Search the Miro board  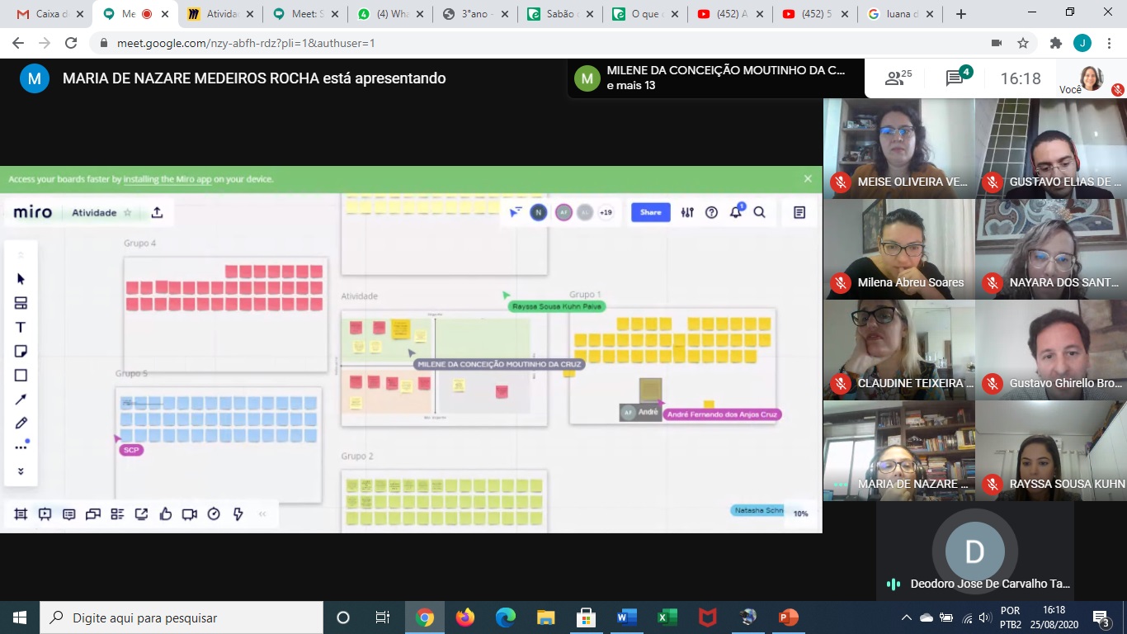coord(759,212)
